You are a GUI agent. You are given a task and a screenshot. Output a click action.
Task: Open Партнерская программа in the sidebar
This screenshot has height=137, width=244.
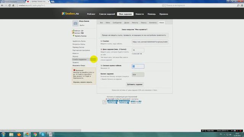click(x=81, y=50)
